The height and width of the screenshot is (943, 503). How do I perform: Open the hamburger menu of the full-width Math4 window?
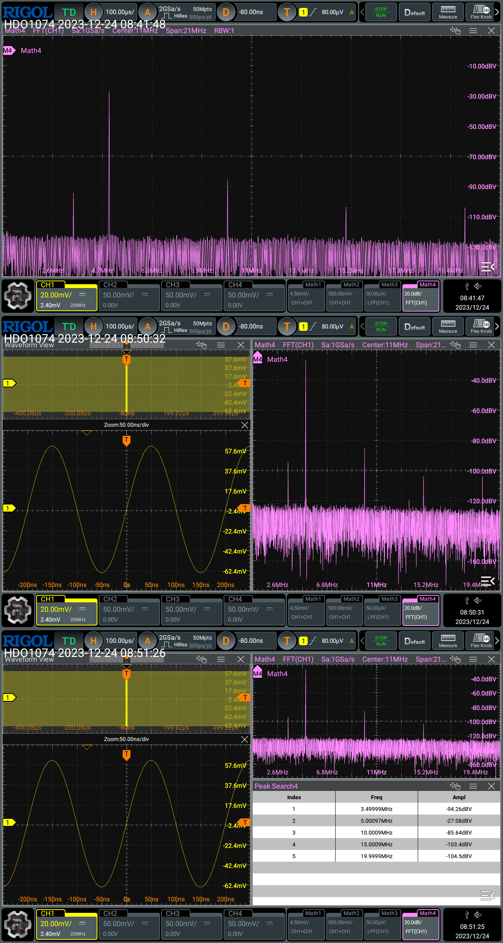(473, 31)
